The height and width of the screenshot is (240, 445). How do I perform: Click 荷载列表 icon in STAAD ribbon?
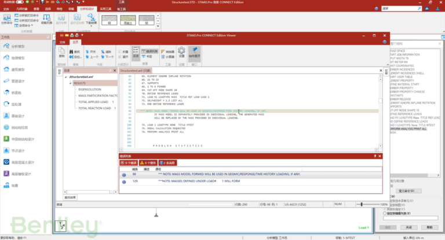pyautogui.click(x=46, y=19)
